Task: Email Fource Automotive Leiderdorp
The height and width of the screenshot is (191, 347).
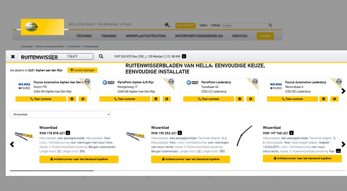Action: point(324,99)
